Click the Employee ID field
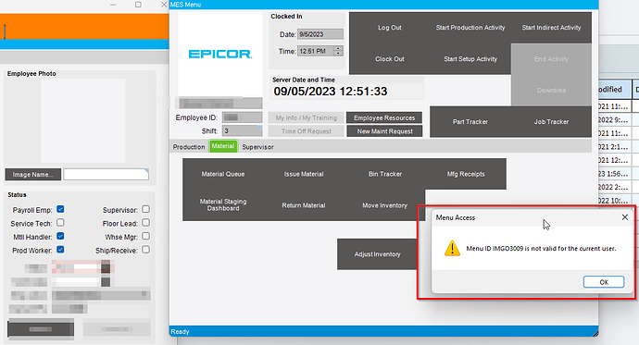The image size is (639, 345). click(x=242, y=117)
